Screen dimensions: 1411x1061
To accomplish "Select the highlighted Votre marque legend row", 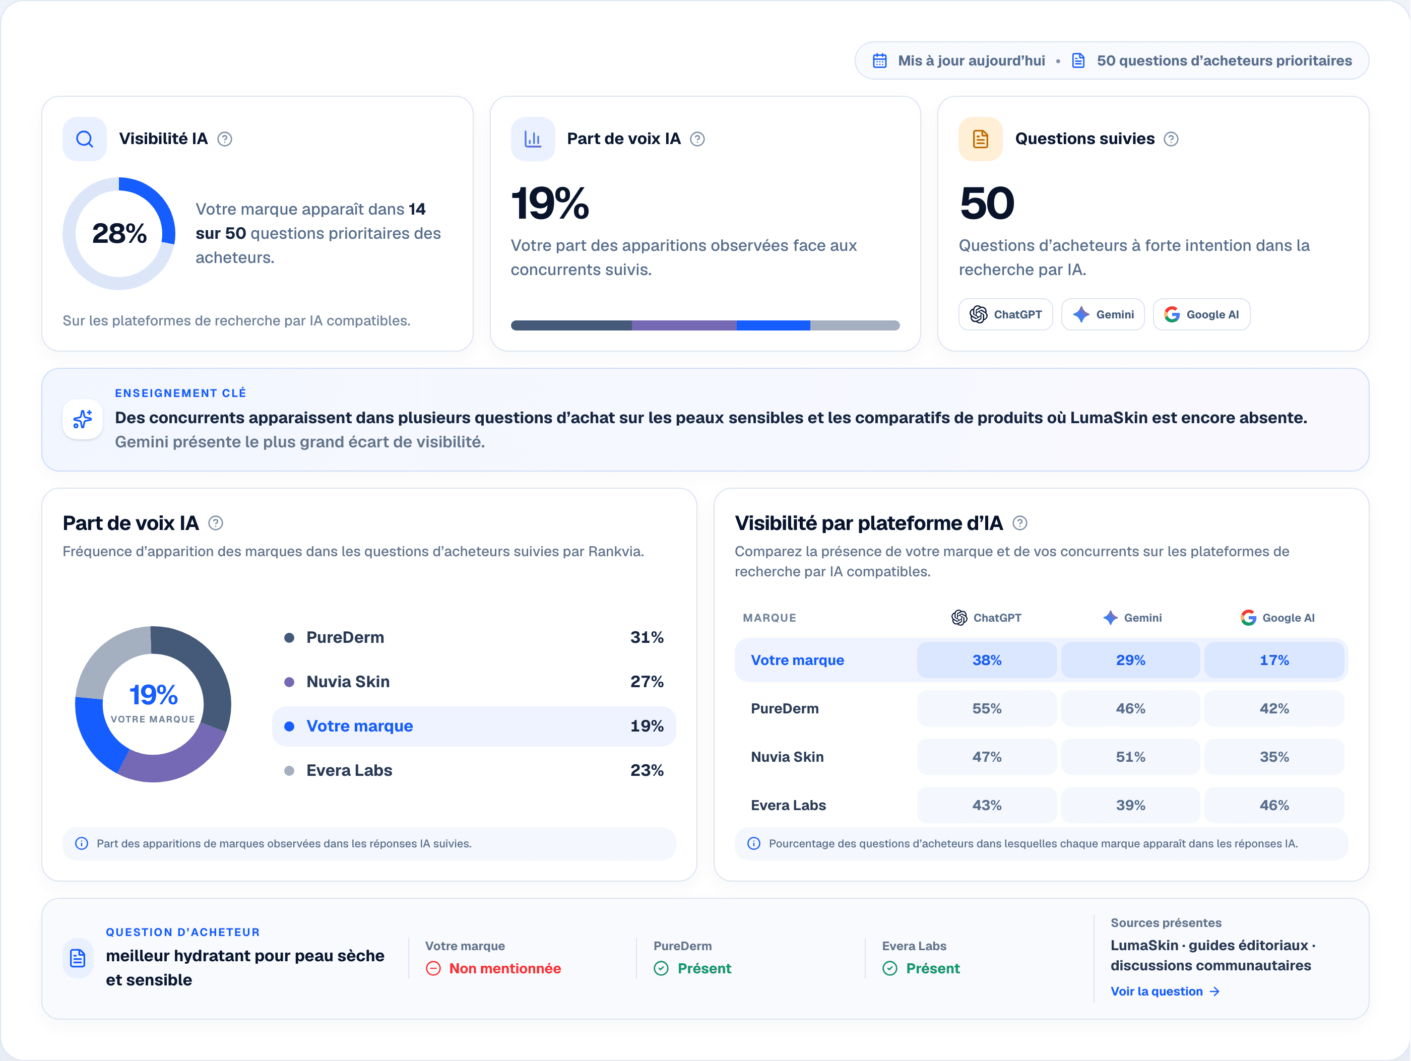I will point(474,726).
